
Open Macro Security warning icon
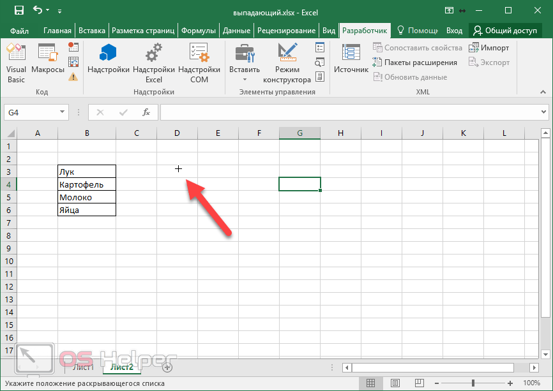click(x=73, y=77)
